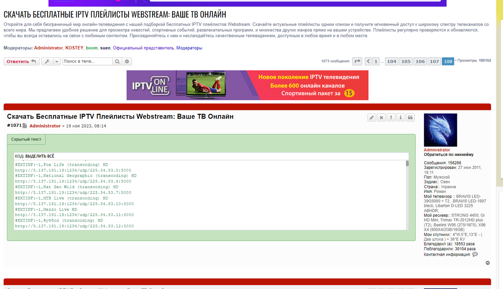Open moderator KOSTEY's profile link

(74, 48)
